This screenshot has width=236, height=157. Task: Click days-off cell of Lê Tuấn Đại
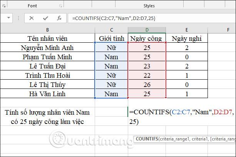coord(187,66)
